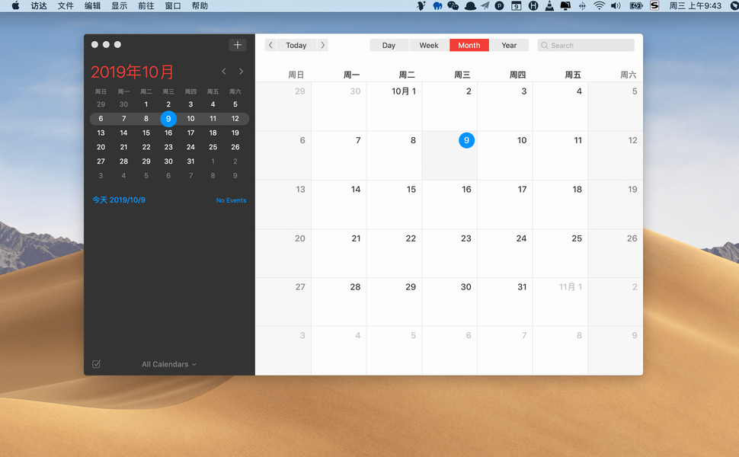This screenshot has width=739, height=457.
Task: Click the blue elephant menu bar icon
Action: click(437, 5)
